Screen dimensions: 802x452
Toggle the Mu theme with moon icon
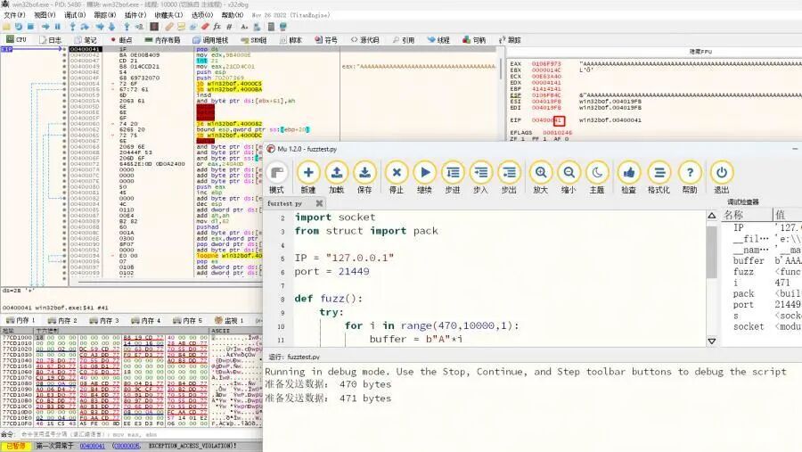tap(597, 177)
